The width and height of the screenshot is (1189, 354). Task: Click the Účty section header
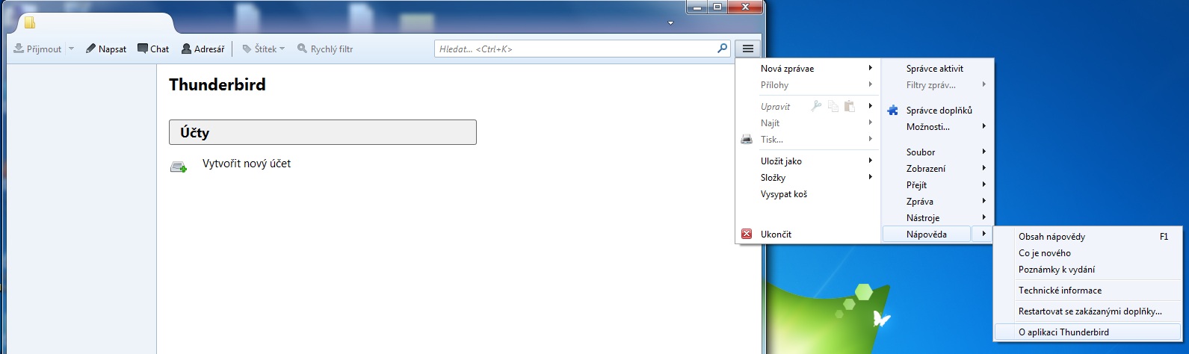[x=323, y=132]
